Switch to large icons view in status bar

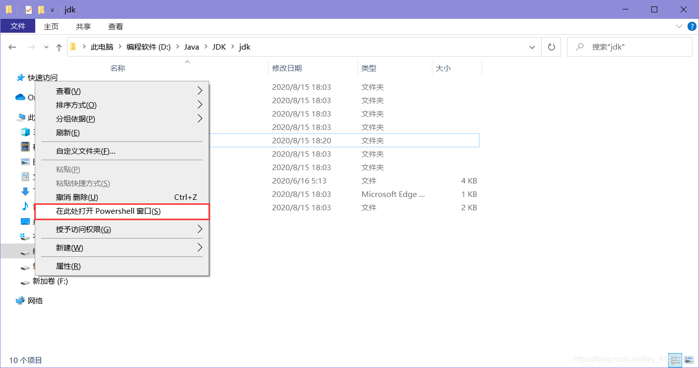(689, 360)
